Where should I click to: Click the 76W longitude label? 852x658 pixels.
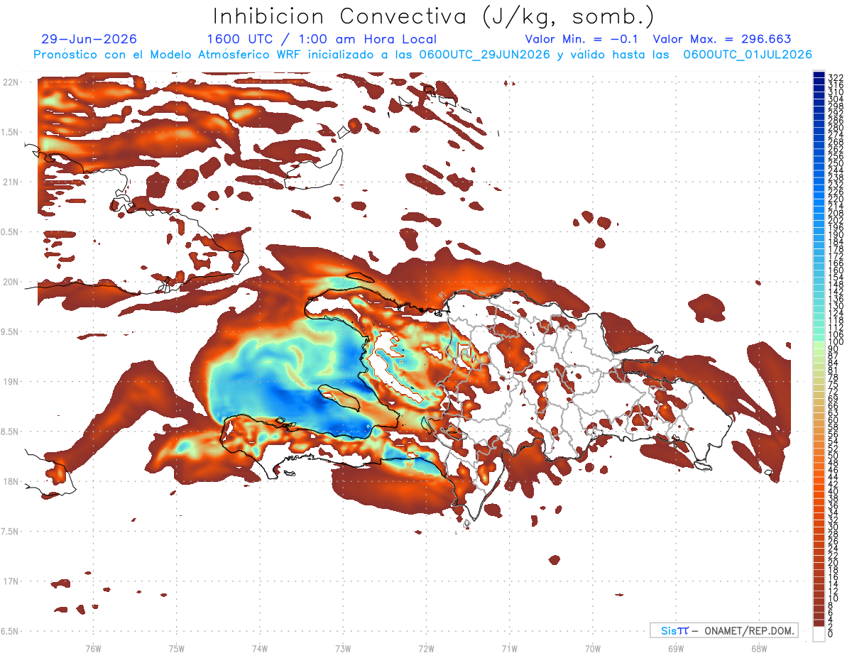click(x=93, y=648)
